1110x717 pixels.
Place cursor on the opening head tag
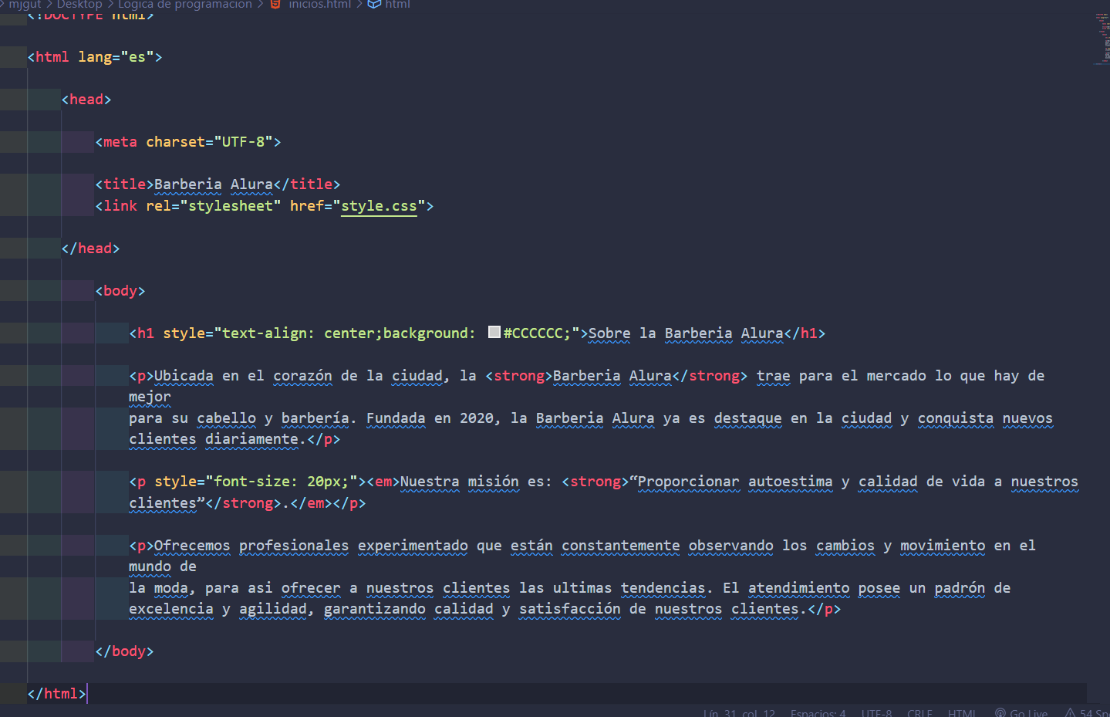click(86, 100)
